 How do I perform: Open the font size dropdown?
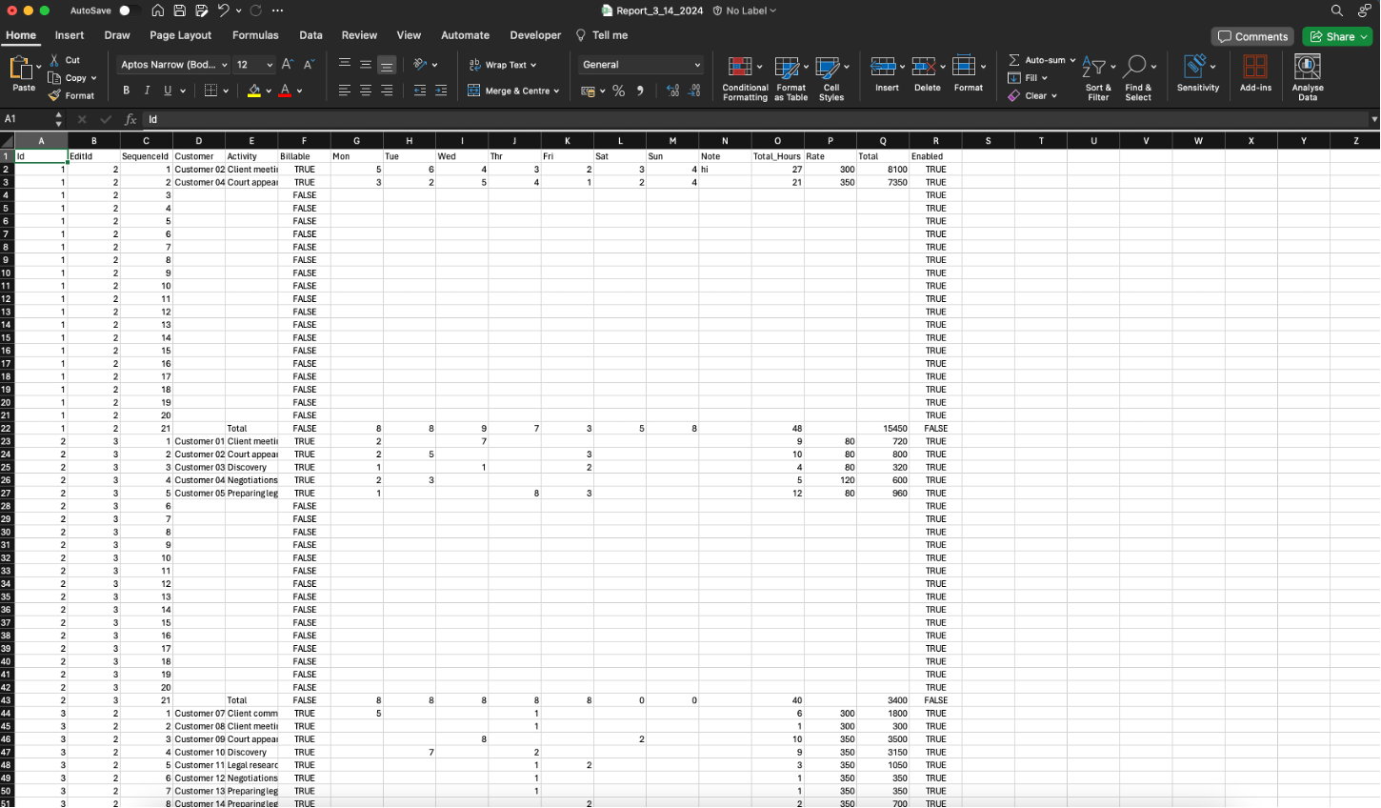270,65
